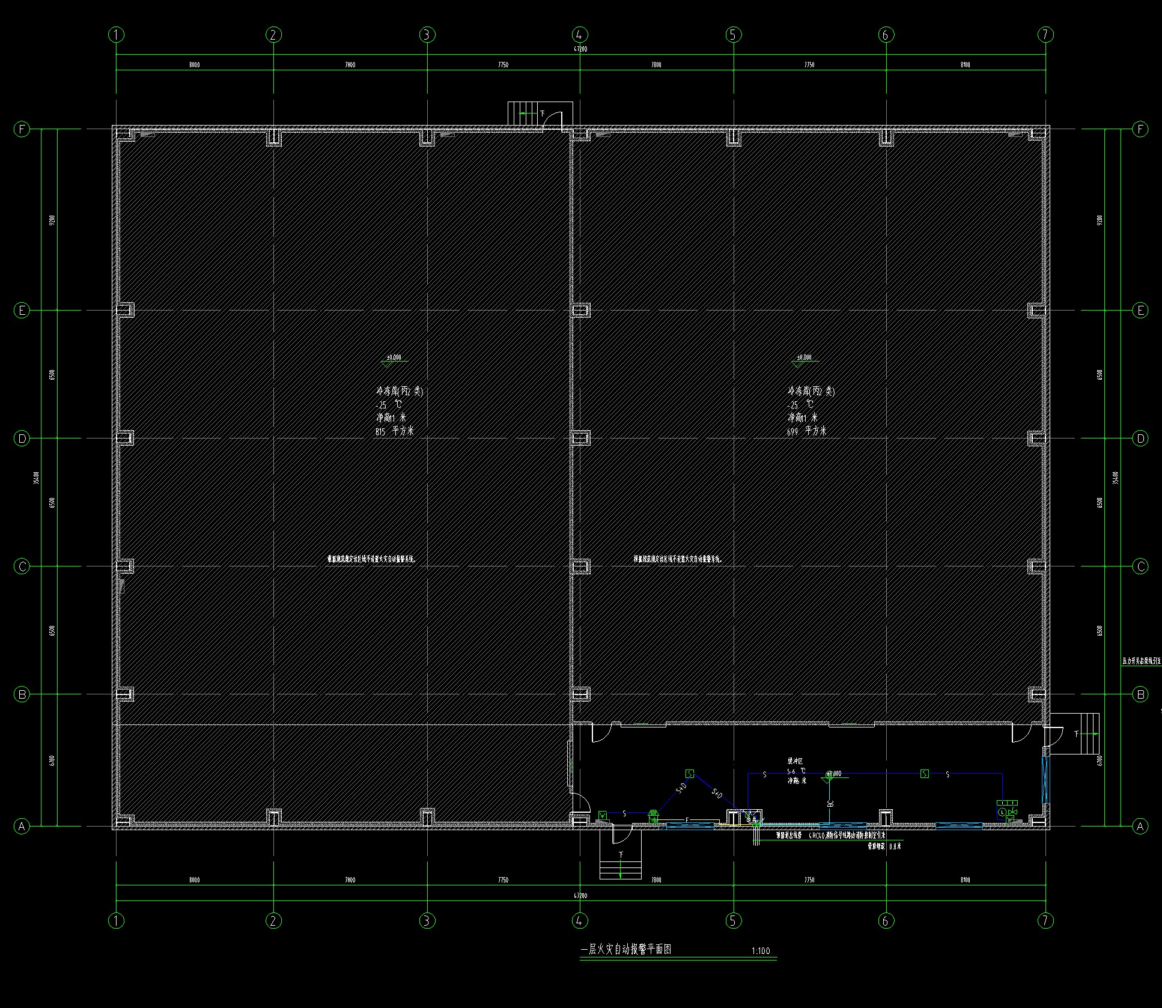The width and height of the screenshot is (1162, 1008).
Task: Click the 1:100 scale label
Action: coord(760,951)
